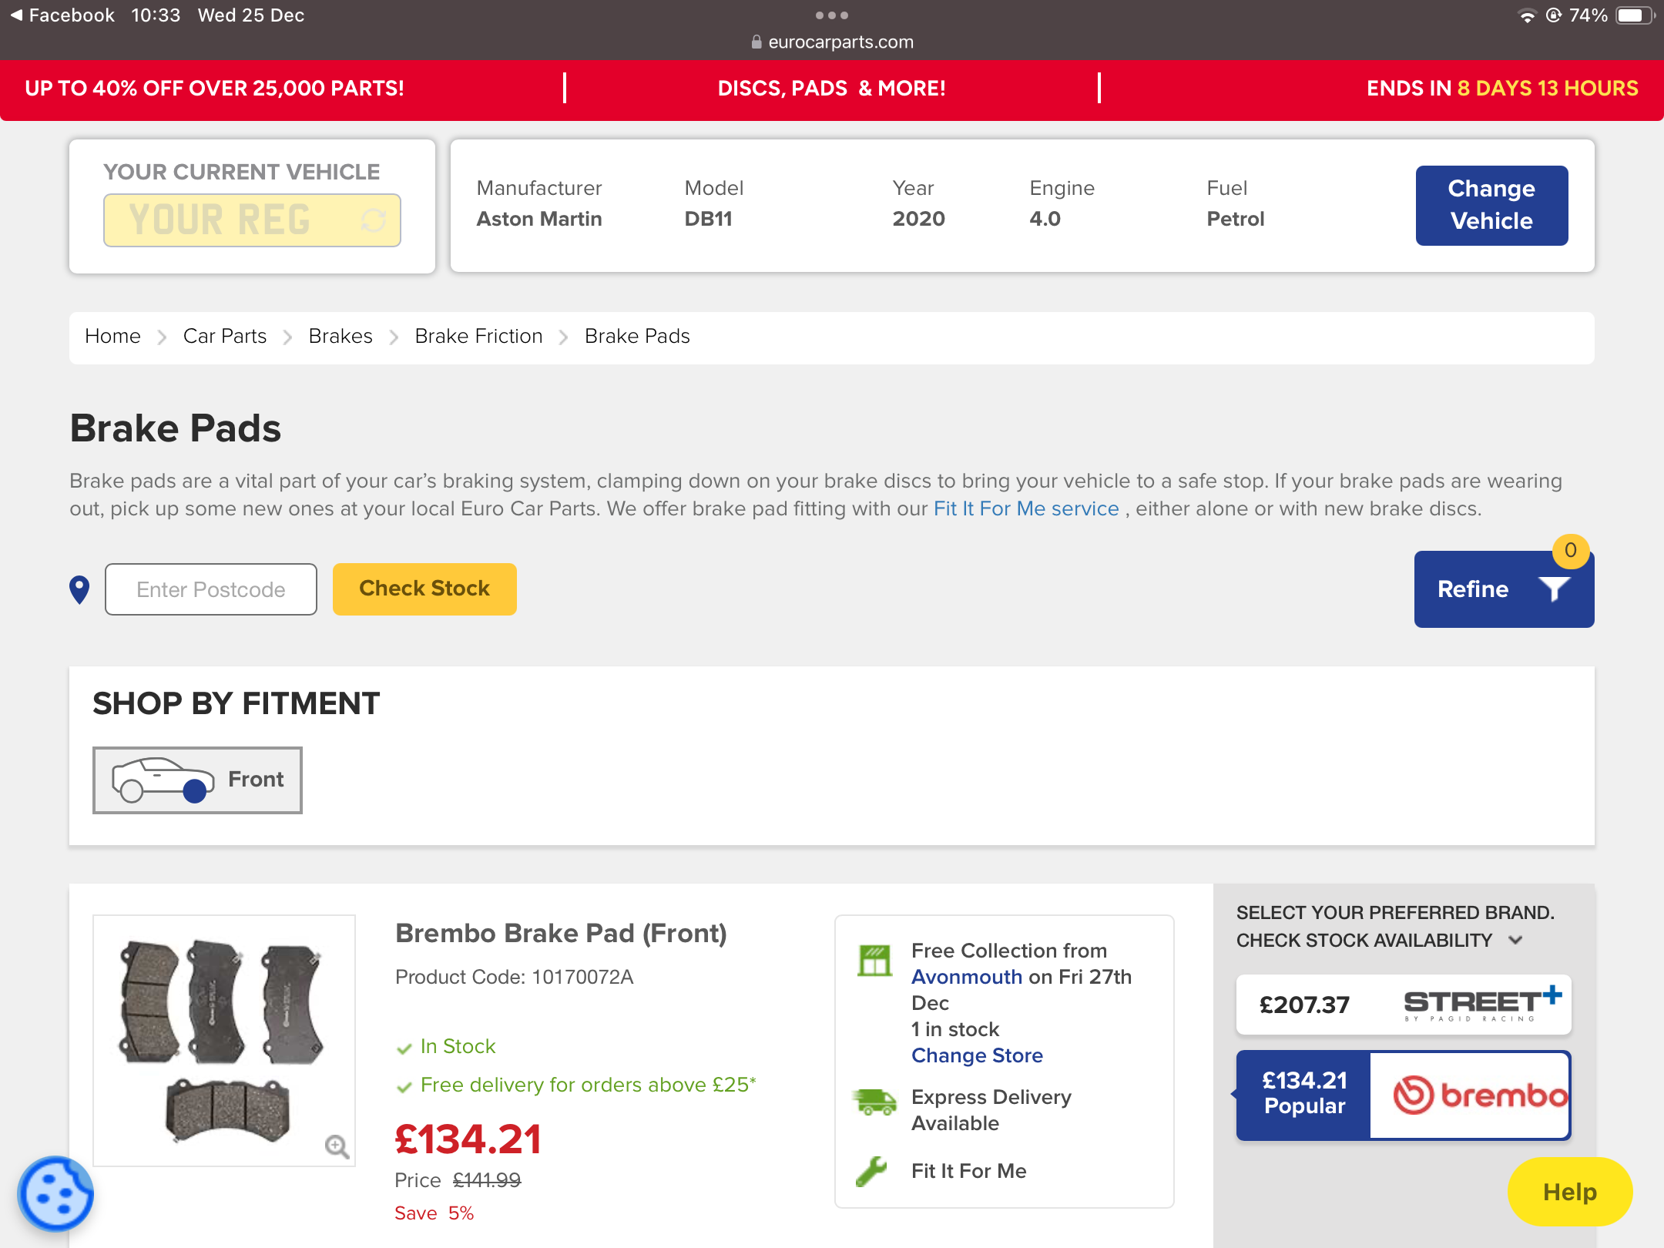The height and width of the screenshot is (1248, 1664).
Task: Tap the blue location pin icon
Action: pyautogui.click(x=79, y=590)
